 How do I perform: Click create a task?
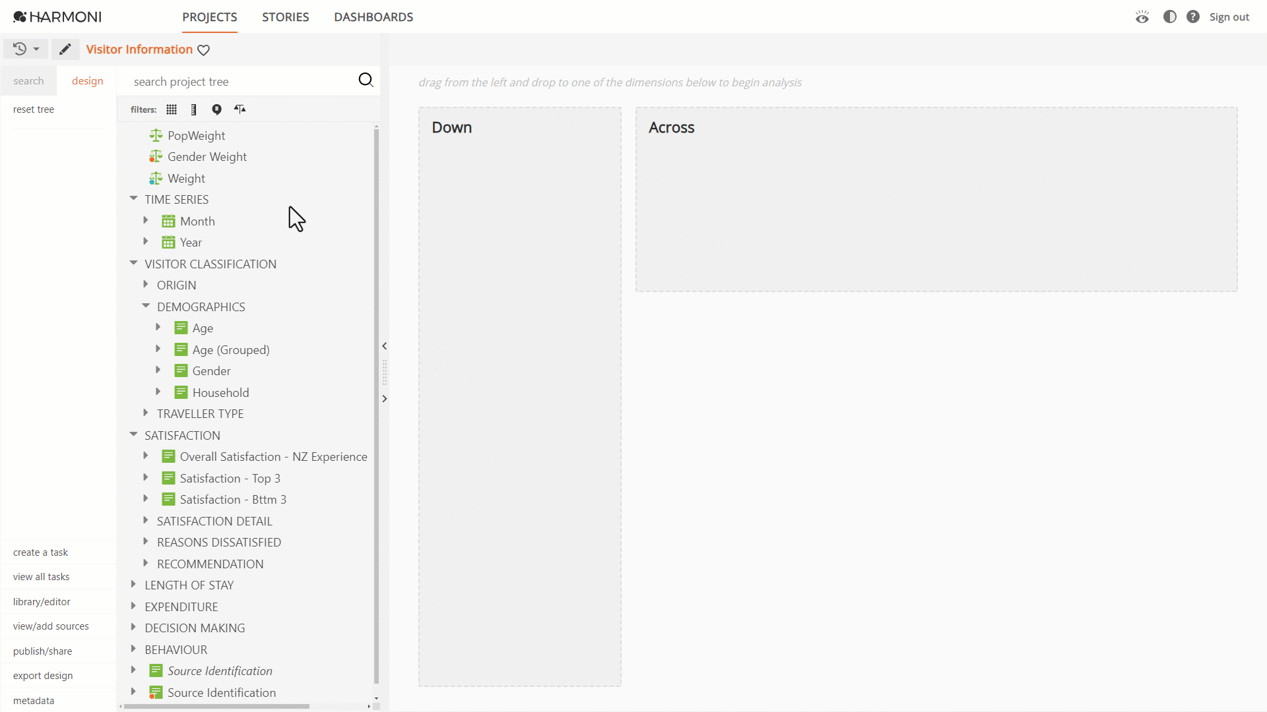point(40,552)
